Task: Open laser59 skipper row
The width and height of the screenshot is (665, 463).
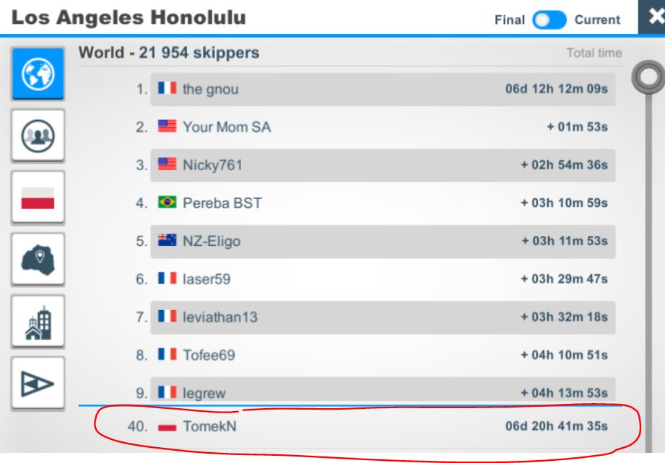Action: click(x=383, y=279)
